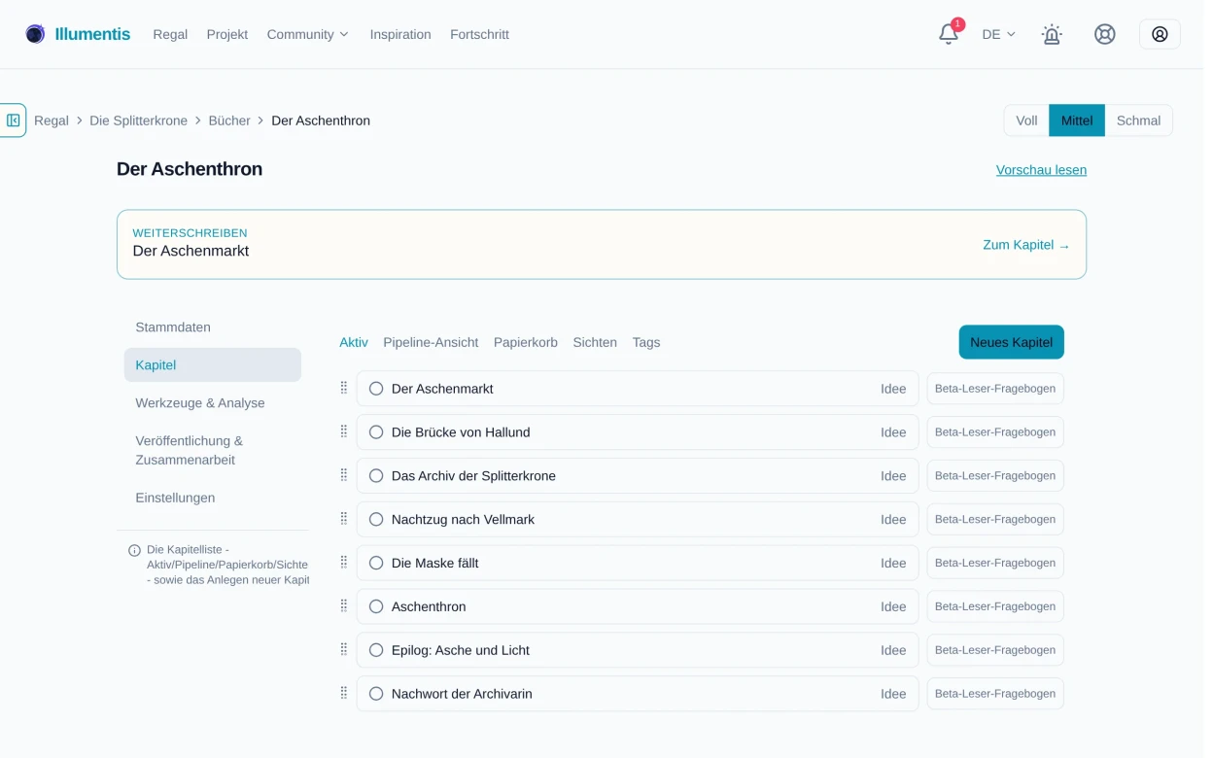Open the help lifebuoy icon
Screen dimensions: 1213x758
pyautogui.click(x=1105, y=34)
